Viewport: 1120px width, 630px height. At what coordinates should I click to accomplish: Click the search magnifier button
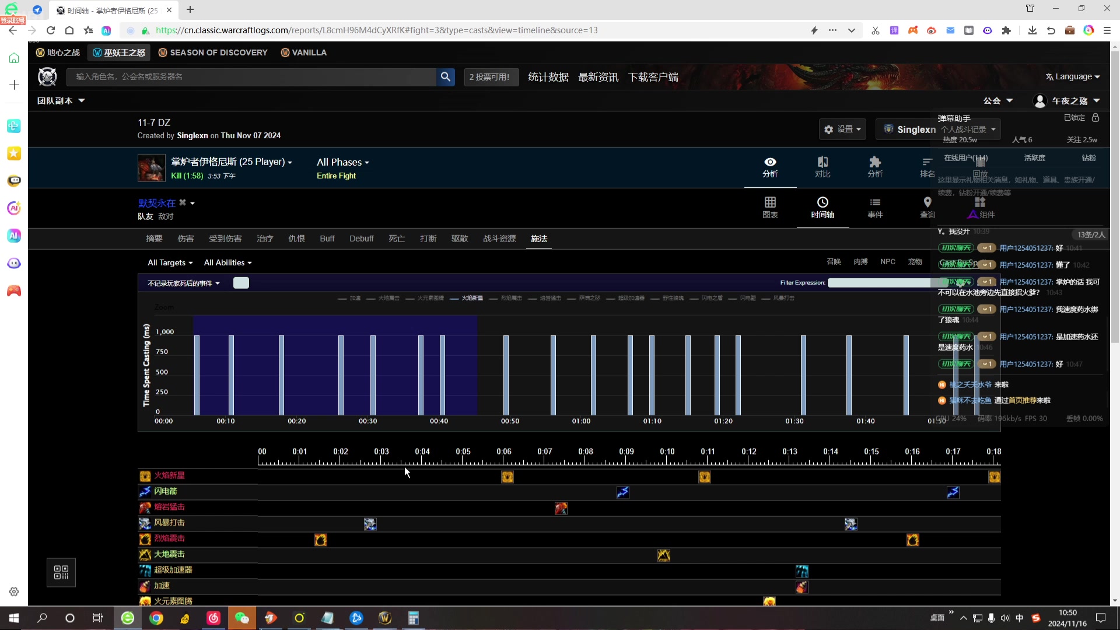click(446, 76)
